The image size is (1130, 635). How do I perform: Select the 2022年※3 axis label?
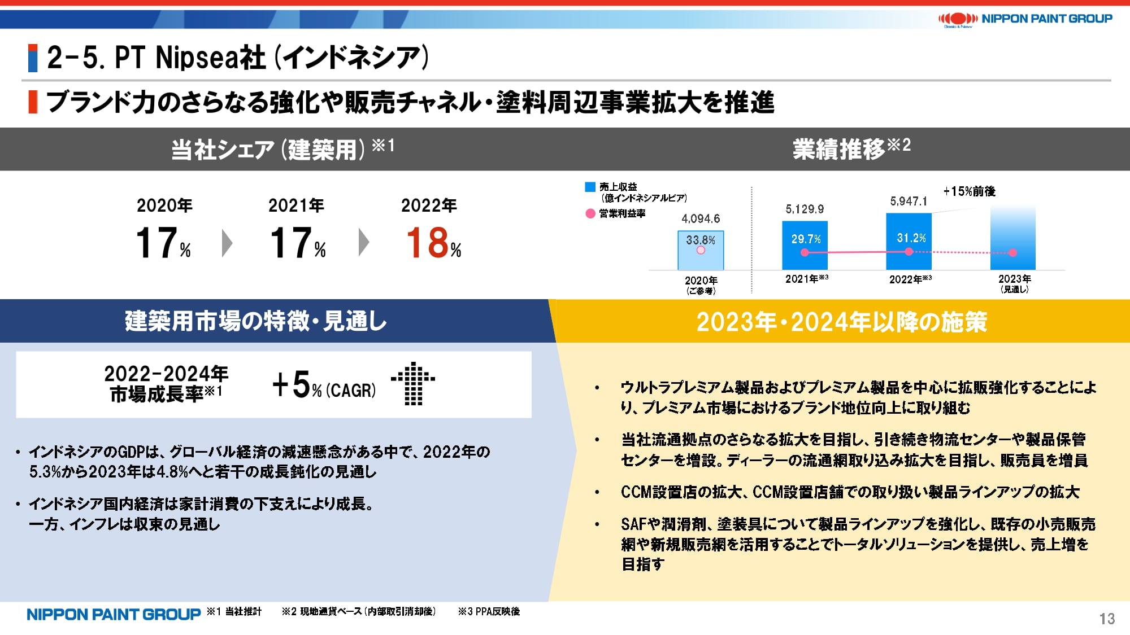(910, 279)
